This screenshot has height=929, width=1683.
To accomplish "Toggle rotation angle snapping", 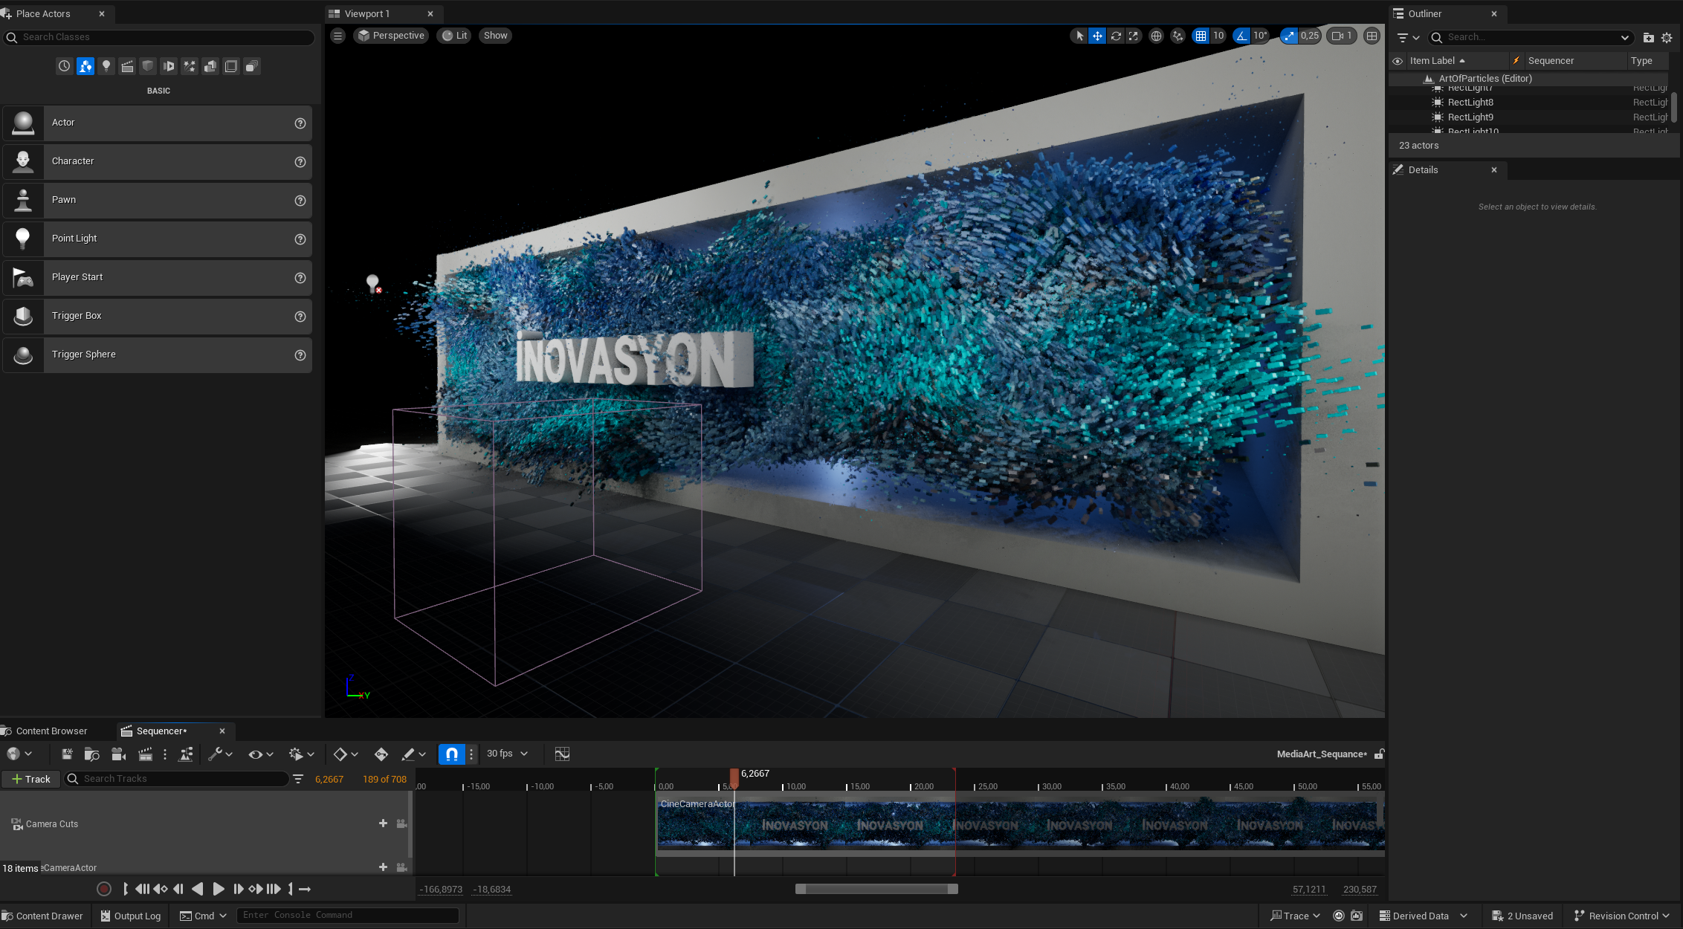I will tap(1241, 36).
